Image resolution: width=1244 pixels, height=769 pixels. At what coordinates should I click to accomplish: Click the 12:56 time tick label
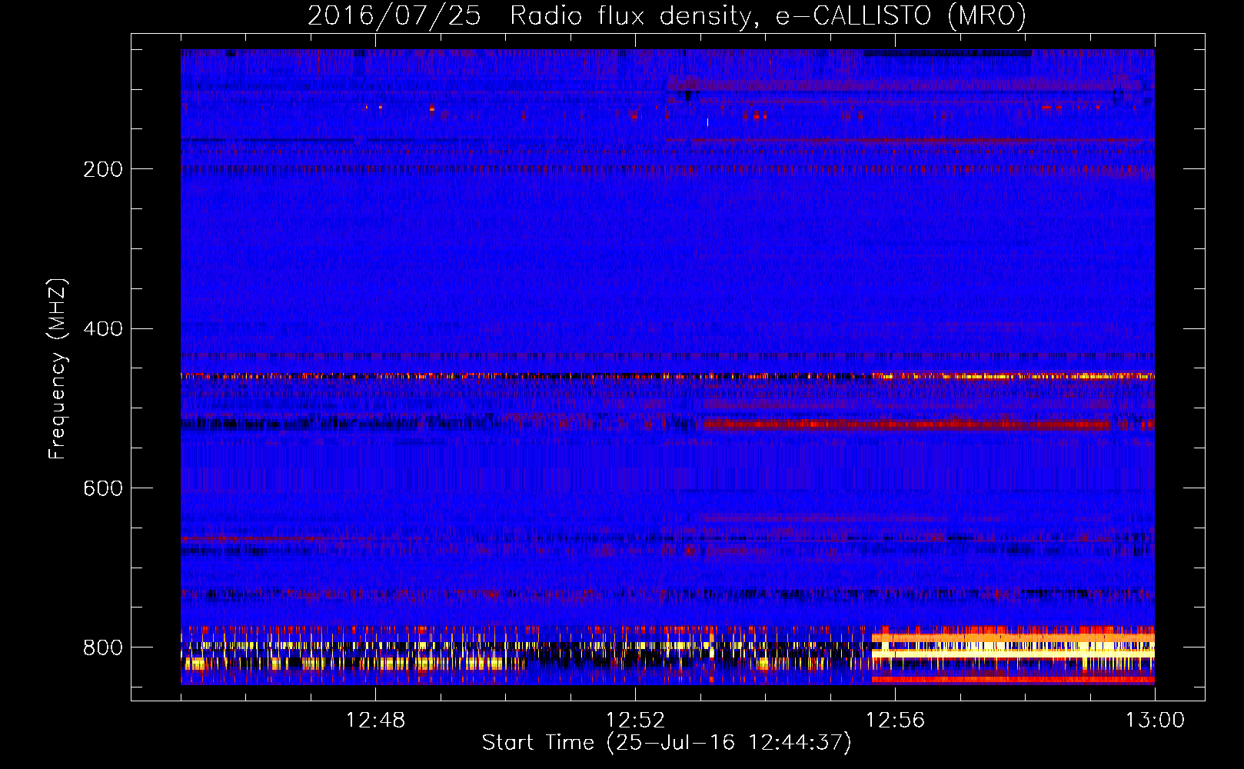[x=895, y=721]
